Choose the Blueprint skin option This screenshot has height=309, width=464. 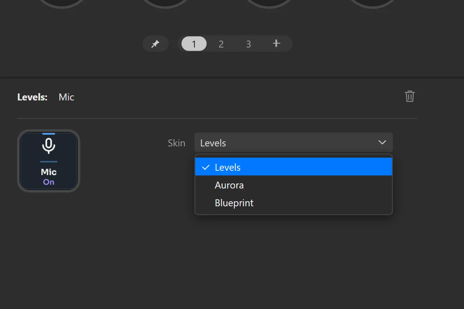point(294,203)
